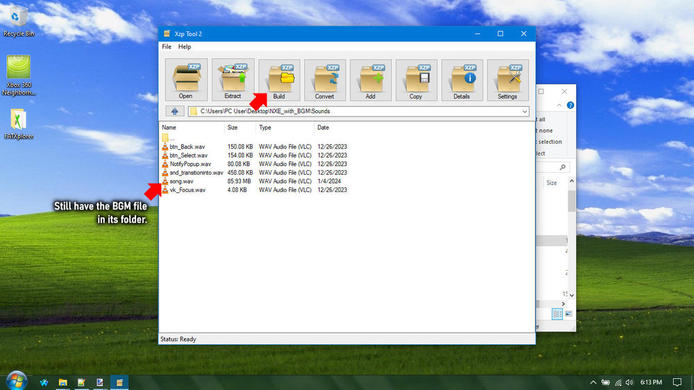Click Help icon in background Explorer window
This screenshot has height=390, width=694.
tap(570, 105)
